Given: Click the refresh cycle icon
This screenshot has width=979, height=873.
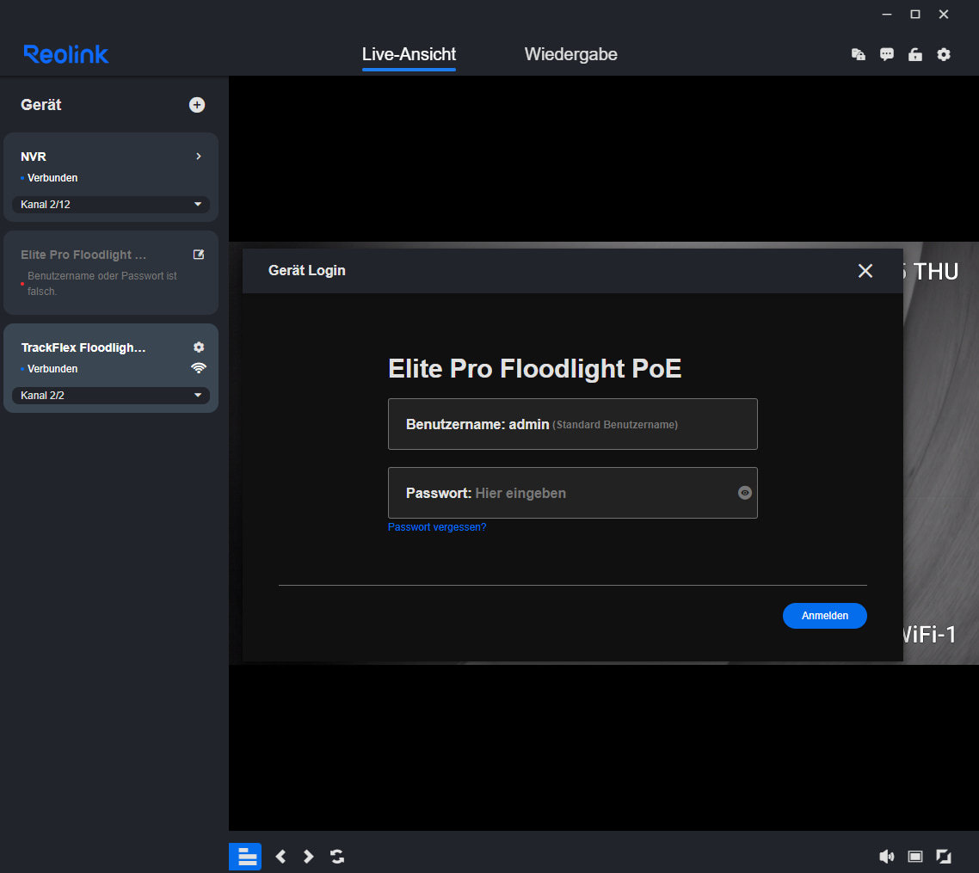Looking at the screenshot, I should [x=337, y=856].
